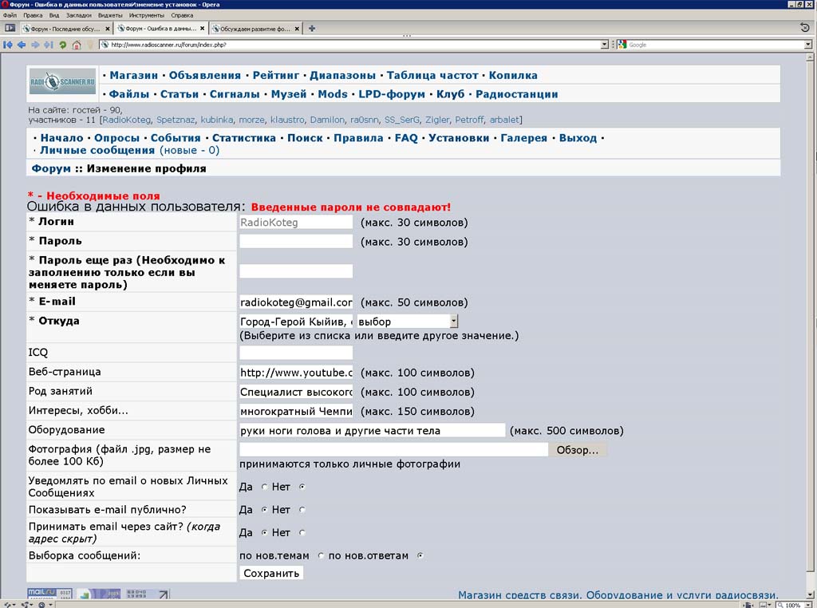Viewport: 817px width, 608px height.
Task: Open a new tab with plus icon
Action: (312, 28)
